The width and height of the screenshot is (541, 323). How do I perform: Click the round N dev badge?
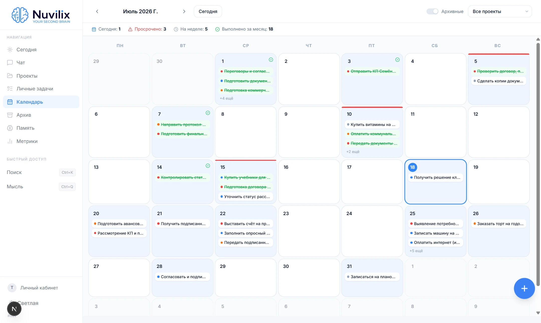14,309
